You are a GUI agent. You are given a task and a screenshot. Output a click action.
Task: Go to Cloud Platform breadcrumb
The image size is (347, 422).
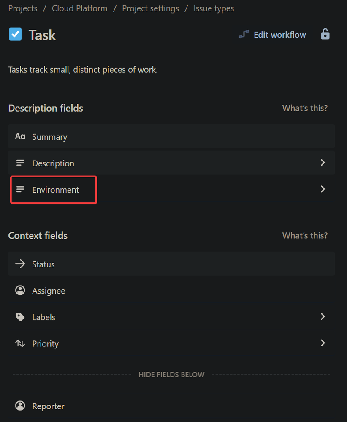click(x=80, y=8)
